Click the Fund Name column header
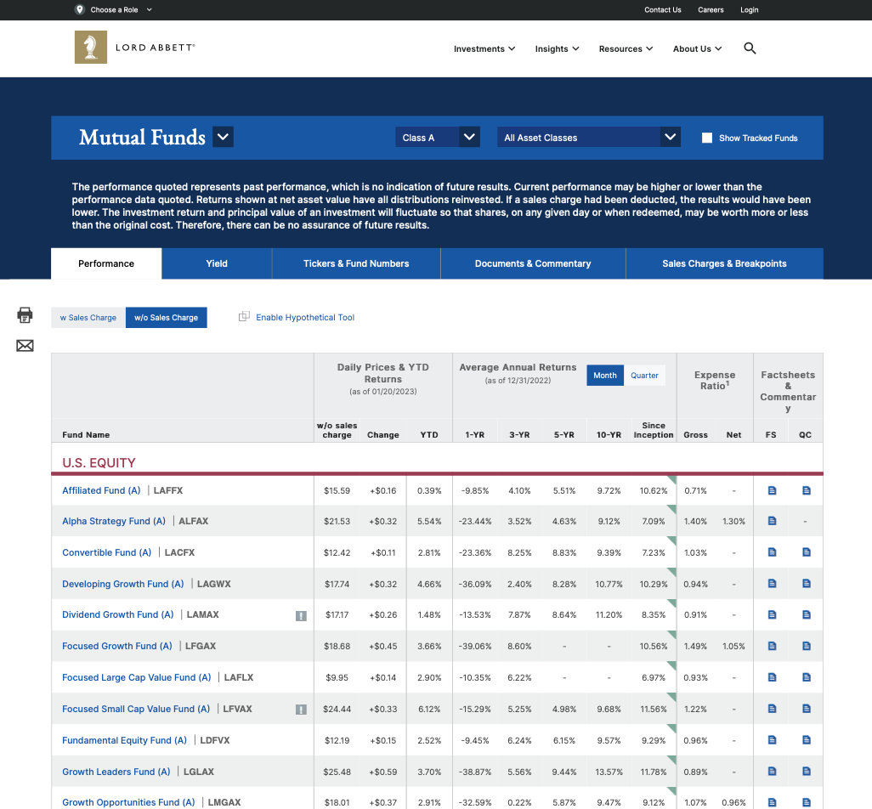 pyautogui.click(x=86, y=435)
